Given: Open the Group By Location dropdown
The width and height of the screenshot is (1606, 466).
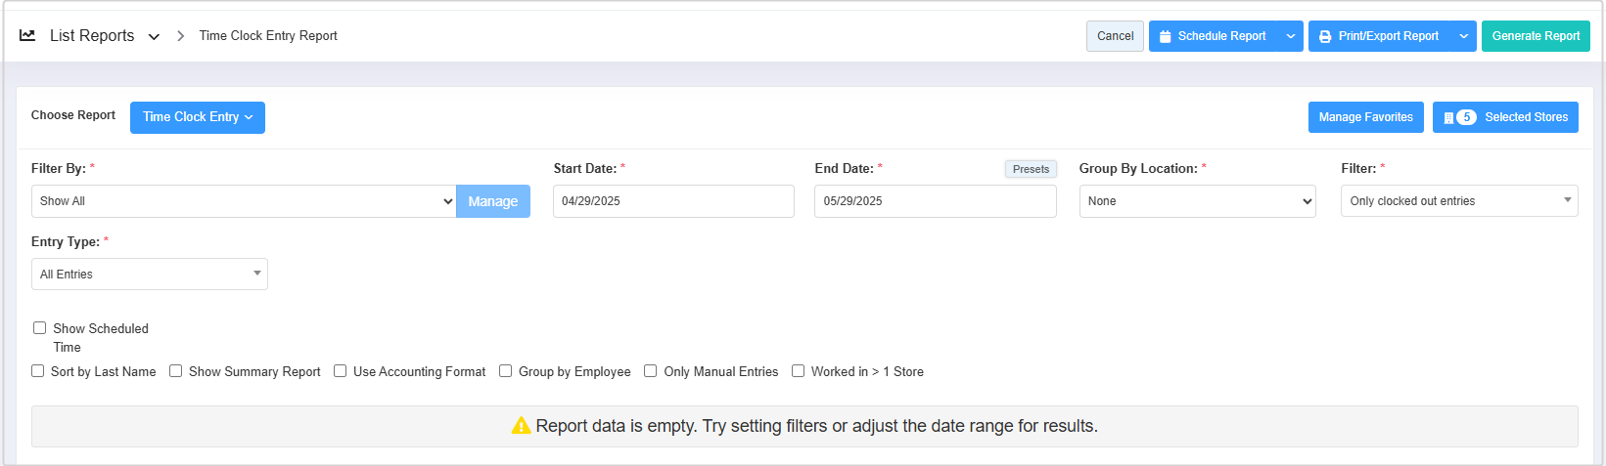Looking at the screenshot, I should pos(1197,201).
